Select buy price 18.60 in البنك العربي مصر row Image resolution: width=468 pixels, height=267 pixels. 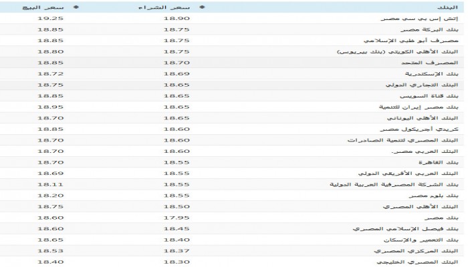click(177, 152)
